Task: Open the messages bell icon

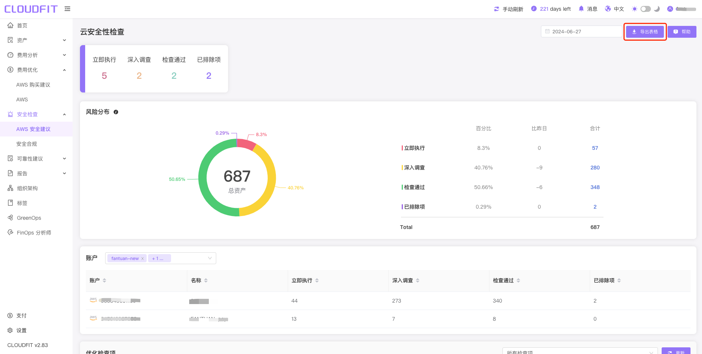Action: pos(581,9)
